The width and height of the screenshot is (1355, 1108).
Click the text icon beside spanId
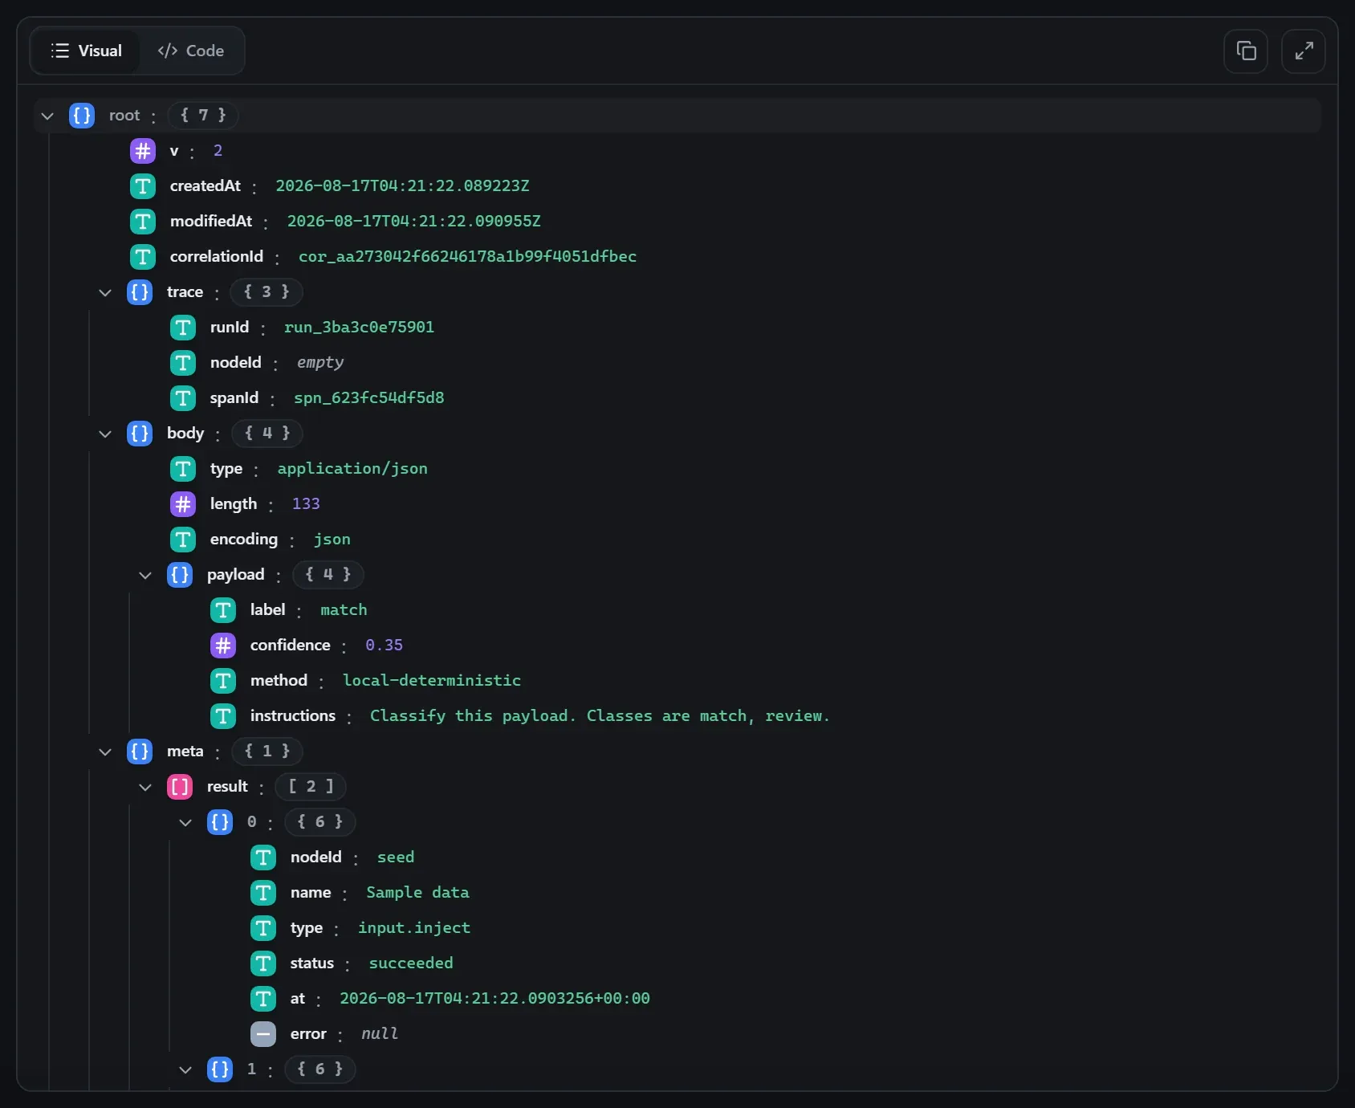tap(183, 398)
